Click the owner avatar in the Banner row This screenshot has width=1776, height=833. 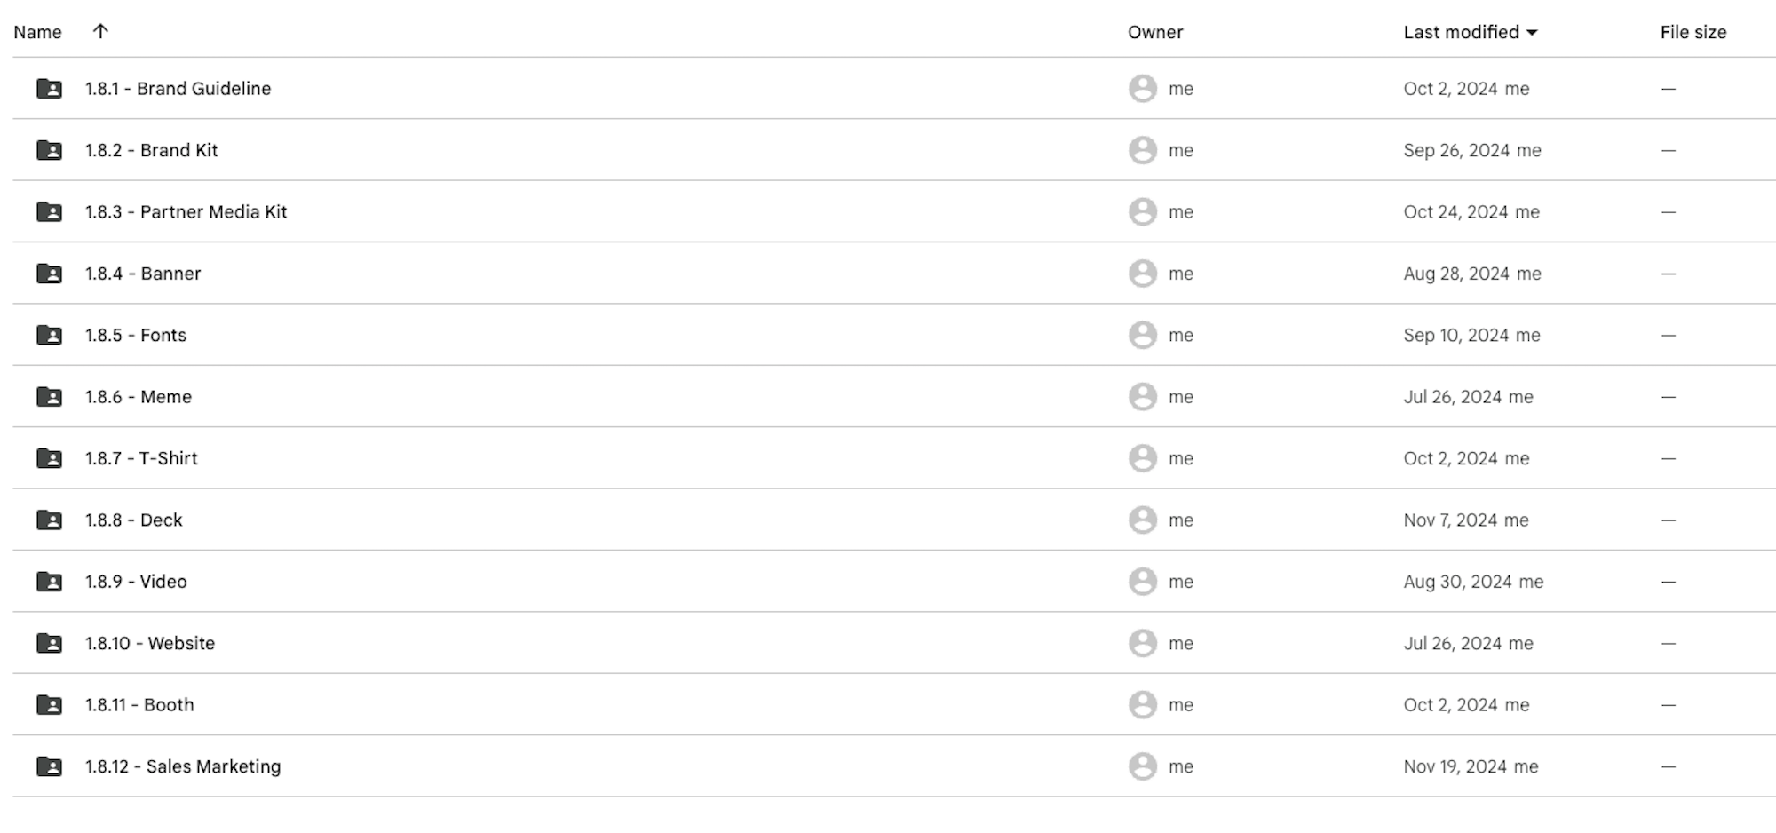tap(1142, 274)
